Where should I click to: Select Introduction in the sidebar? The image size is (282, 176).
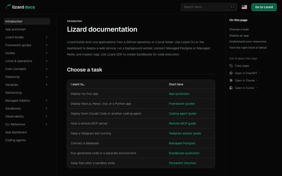(27, 21)
